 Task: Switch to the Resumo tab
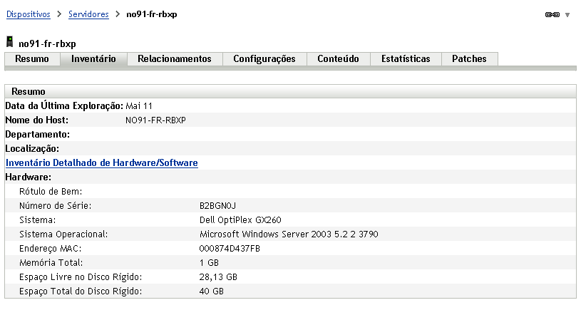[x=32, y=59]
